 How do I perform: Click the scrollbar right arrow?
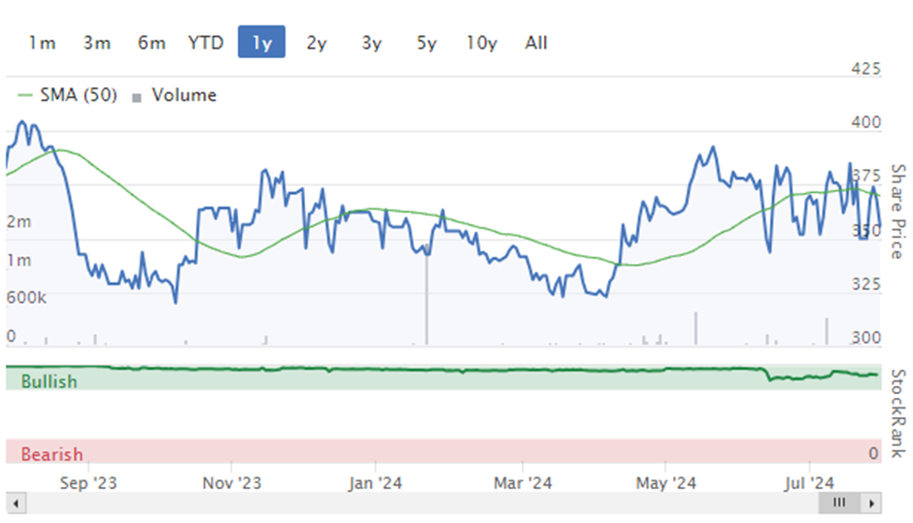click(871, 503)
